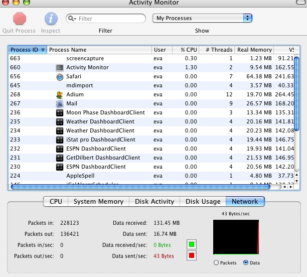The height and width of the screenshot is (277, 307).
Task: Click the icon of process 235 Weather DashboardClient
Action: point(60,121)
